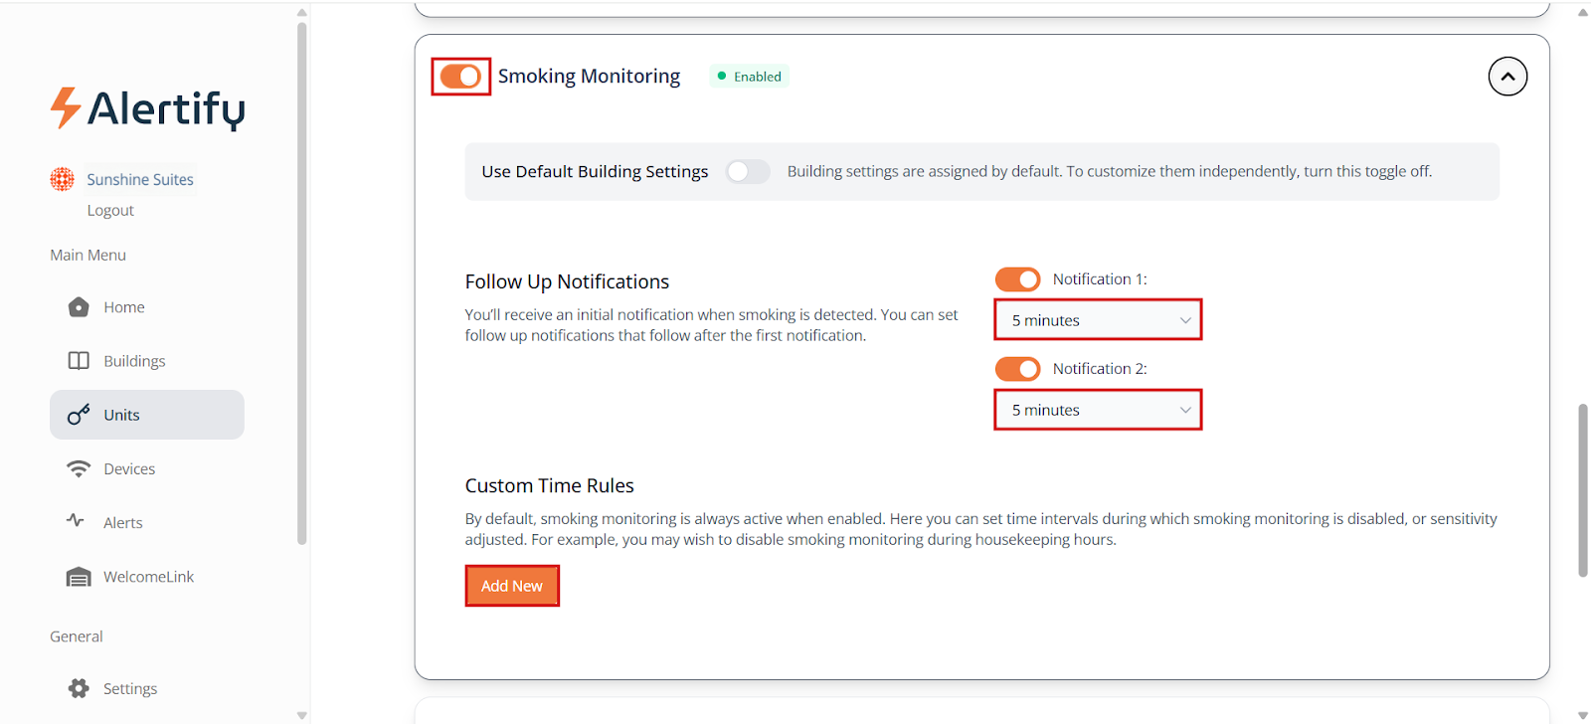1591x724 pixels.
Task: Click the Sunshine Suites globe icon
Action: pyautogui.click(x=63, y=179)
